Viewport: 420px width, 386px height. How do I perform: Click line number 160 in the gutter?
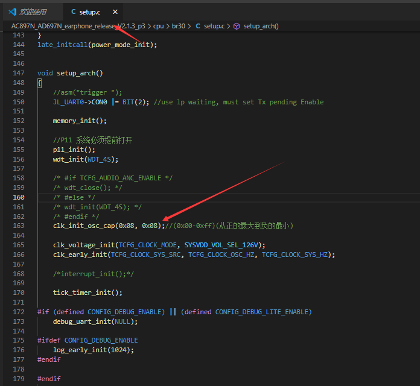[19, 197]
